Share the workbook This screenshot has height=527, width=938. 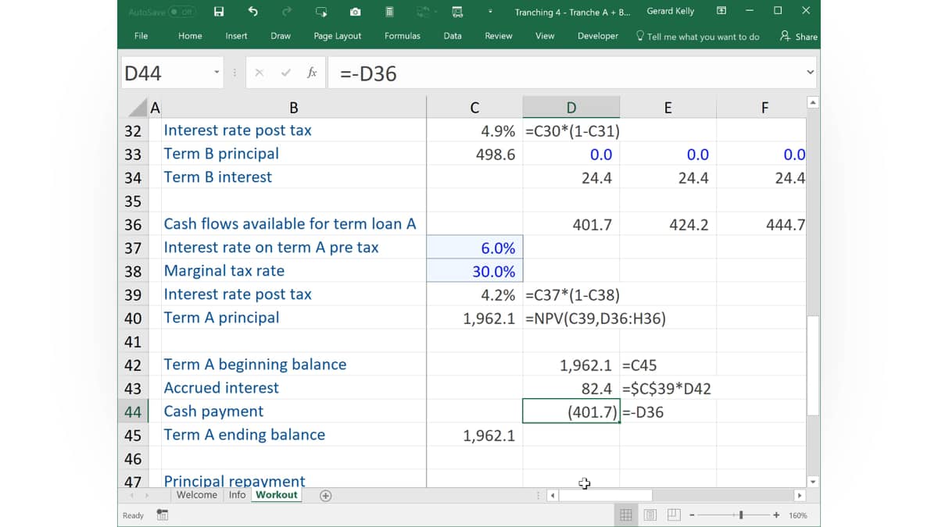tap(798, 37)
